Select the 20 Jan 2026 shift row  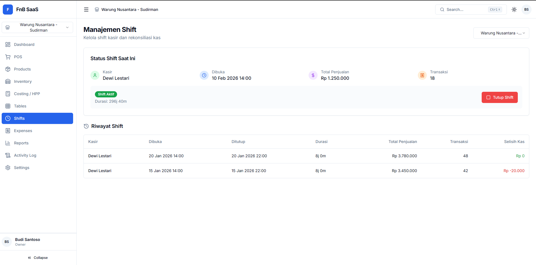click(x=306, y=156)
